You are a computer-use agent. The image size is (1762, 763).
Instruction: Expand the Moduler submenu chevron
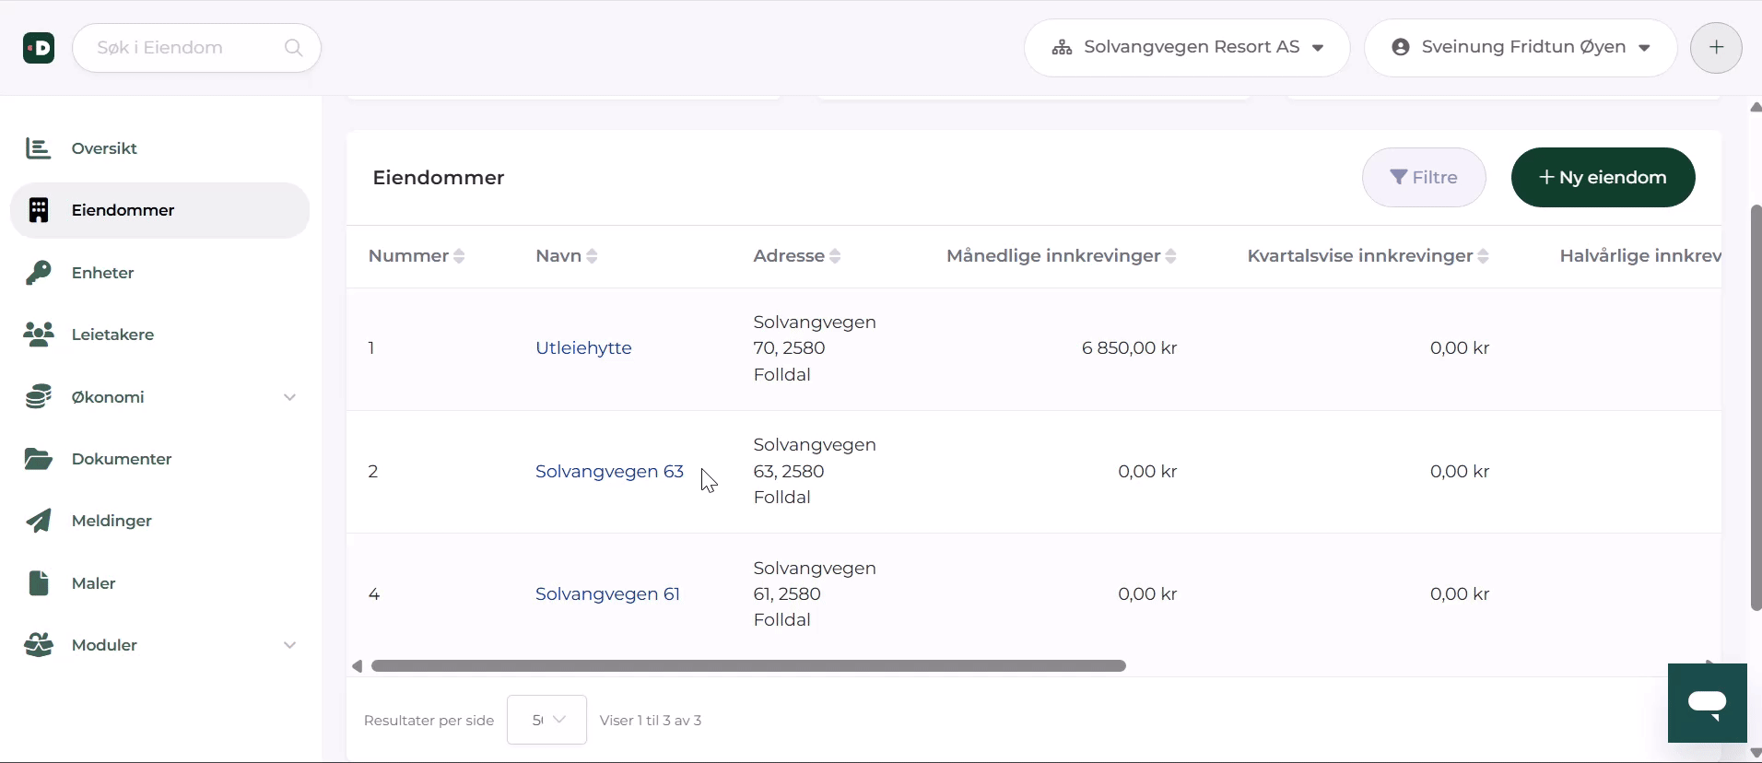(x=289, y=645)
